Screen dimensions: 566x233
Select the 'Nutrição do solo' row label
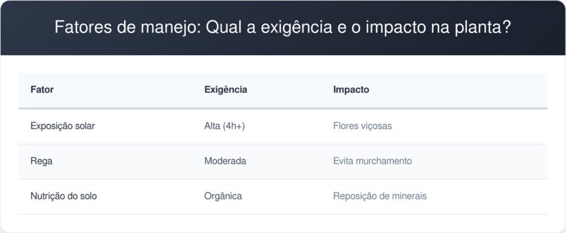pos(64,196)
